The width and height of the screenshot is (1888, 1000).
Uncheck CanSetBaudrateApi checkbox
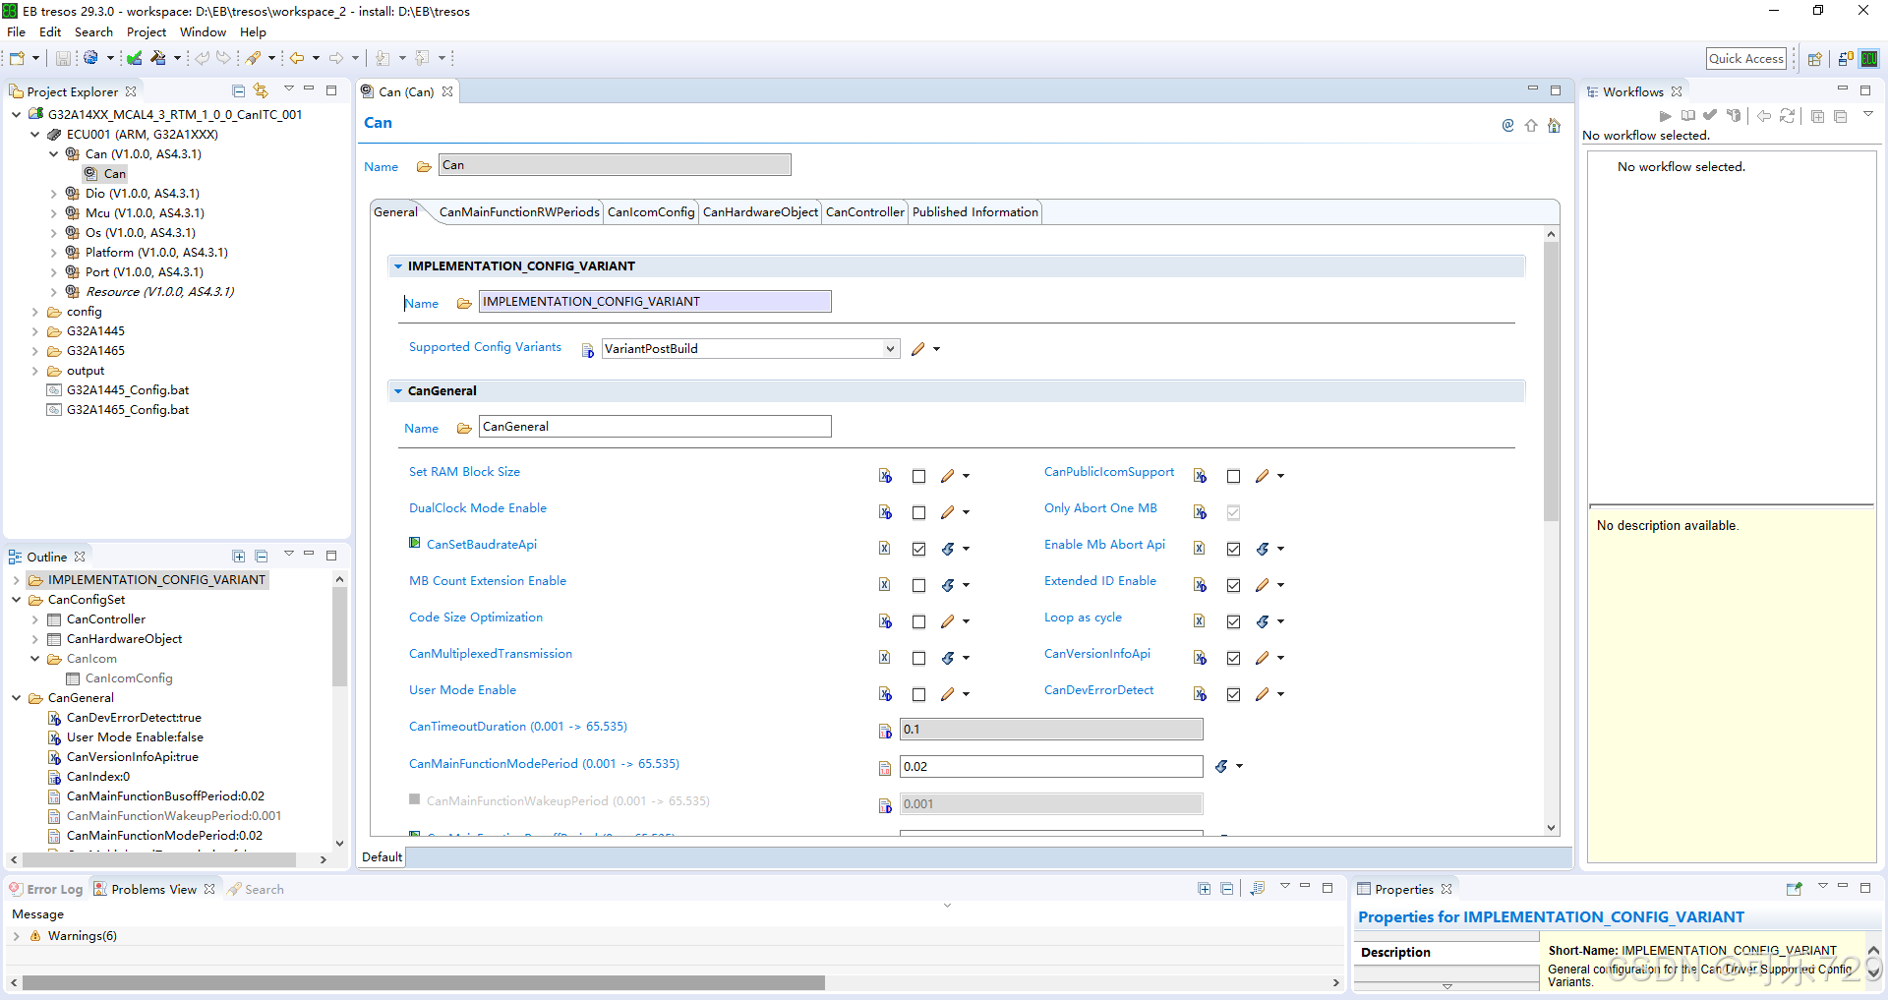point(918,549)
